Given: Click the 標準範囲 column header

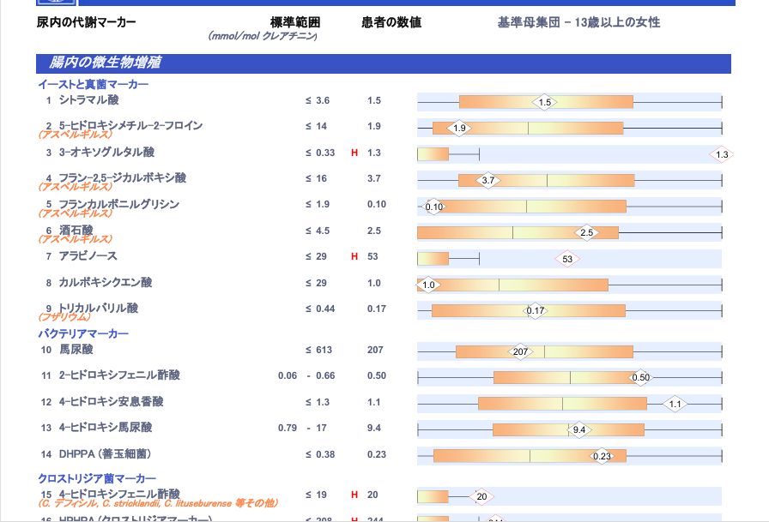Looking at the screenshot, I should click(x=294, y=22).
